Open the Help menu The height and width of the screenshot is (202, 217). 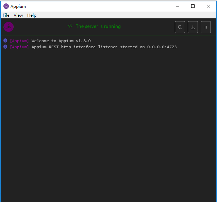point(32,15)
